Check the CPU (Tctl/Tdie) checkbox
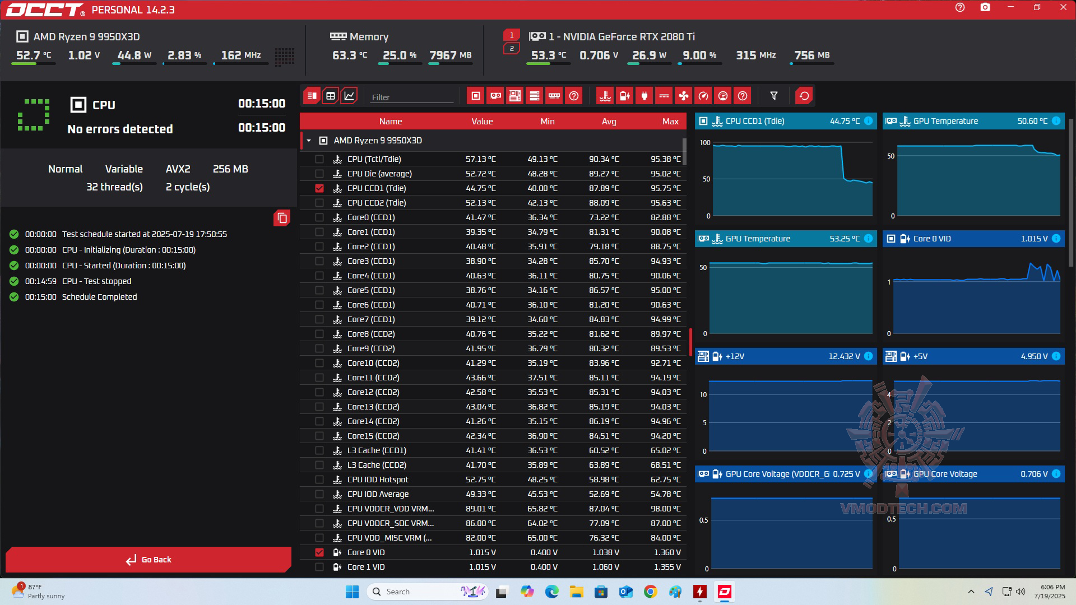Viewport: 1076px width, 605px height. pos(319,159)
